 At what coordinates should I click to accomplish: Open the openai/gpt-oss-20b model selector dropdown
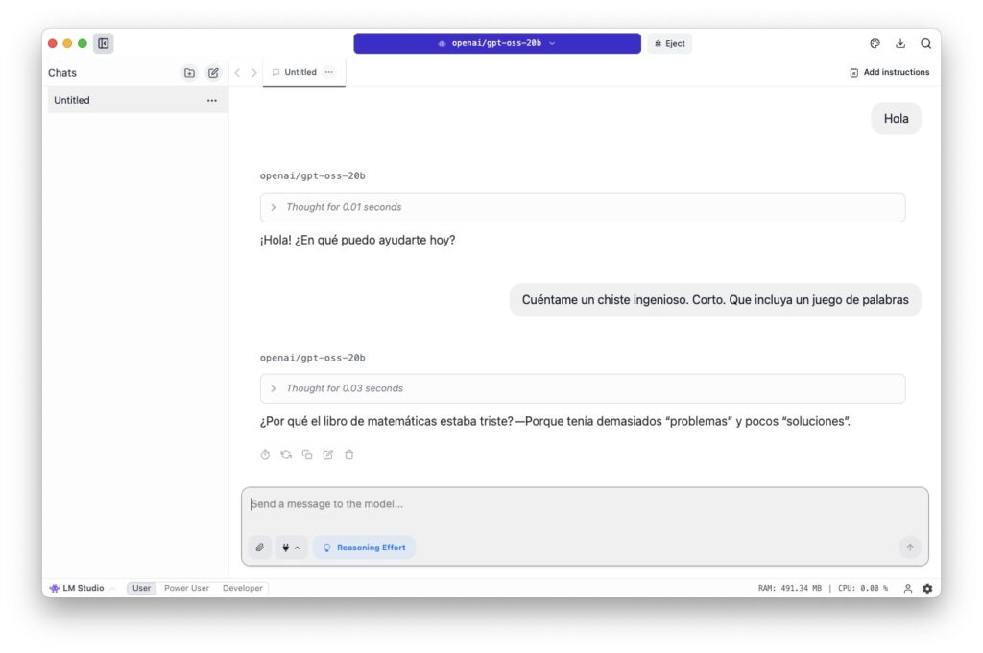point(497,43)
